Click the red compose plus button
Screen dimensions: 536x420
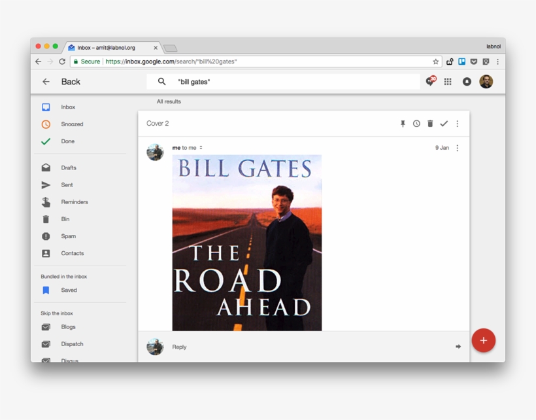[x=483, y=340]
